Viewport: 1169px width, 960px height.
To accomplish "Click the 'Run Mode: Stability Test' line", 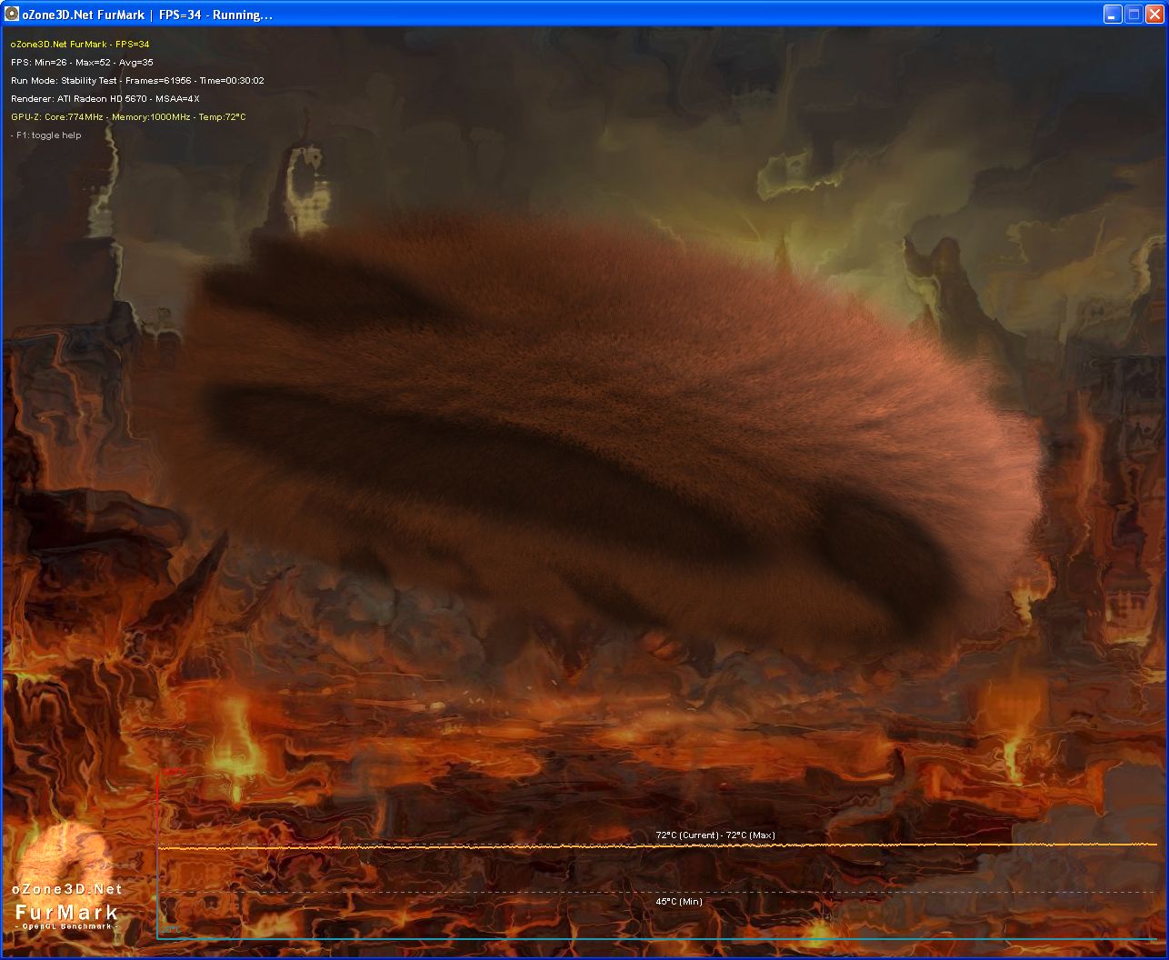I will (137, 80).
